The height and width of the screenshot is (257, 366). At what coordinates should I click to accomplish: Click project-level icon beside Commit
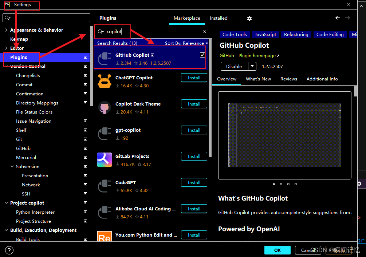tap(86, 84)
